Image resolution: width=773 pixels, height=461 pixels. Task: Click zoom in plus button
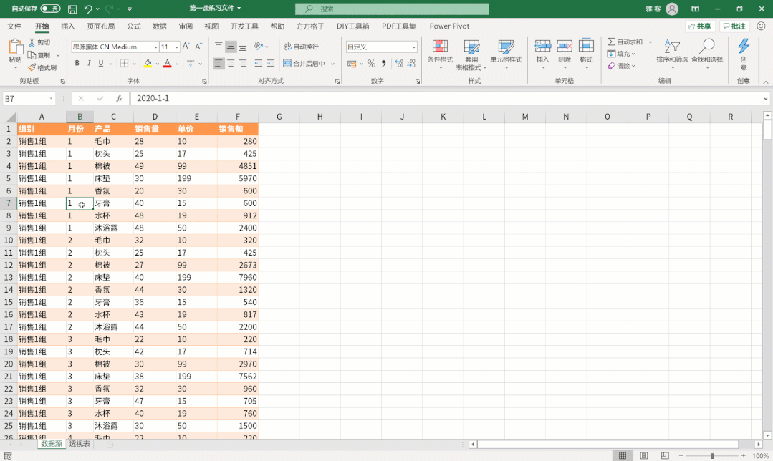coord(744,455)
